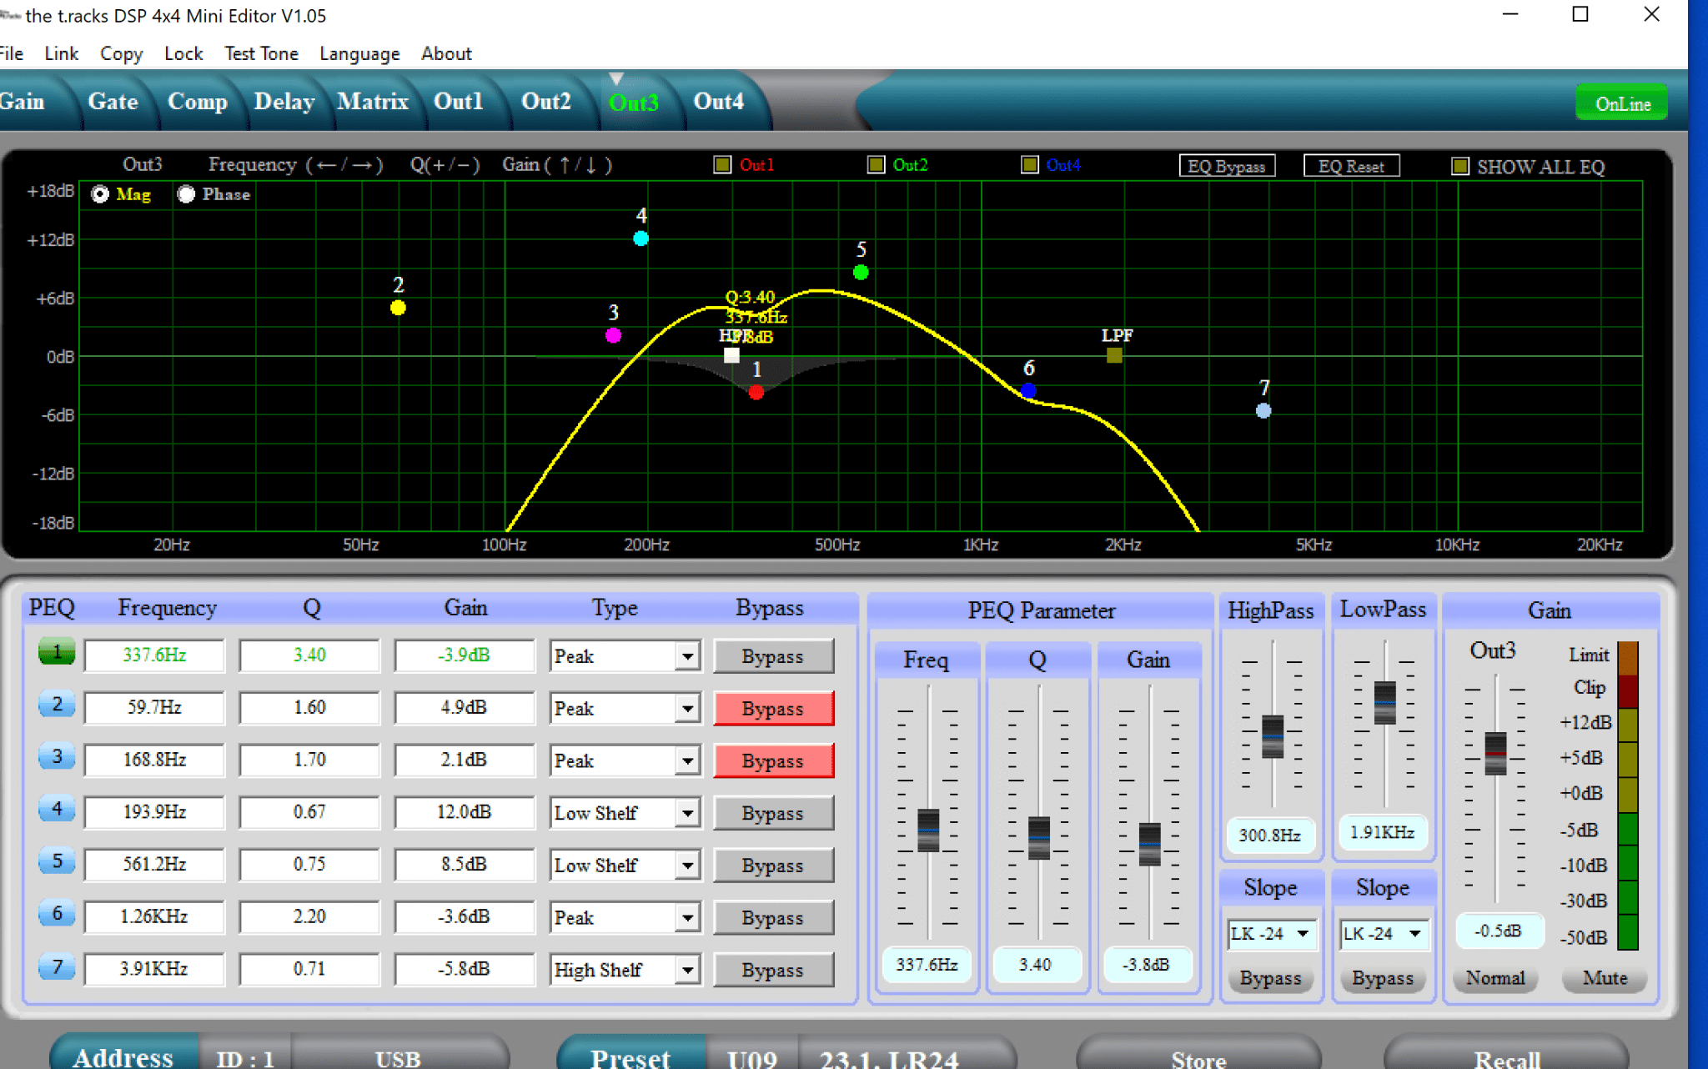Viewport: 1708px width, 1069px height.
Task: Enable the Out4 curve overlay checkbox
Action: click(1029, 165)
